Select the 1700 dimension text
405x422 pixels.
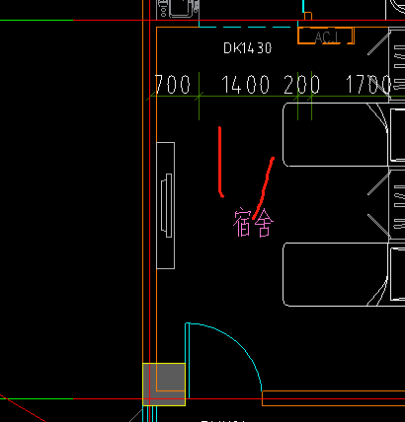click(x=368, y=85)
